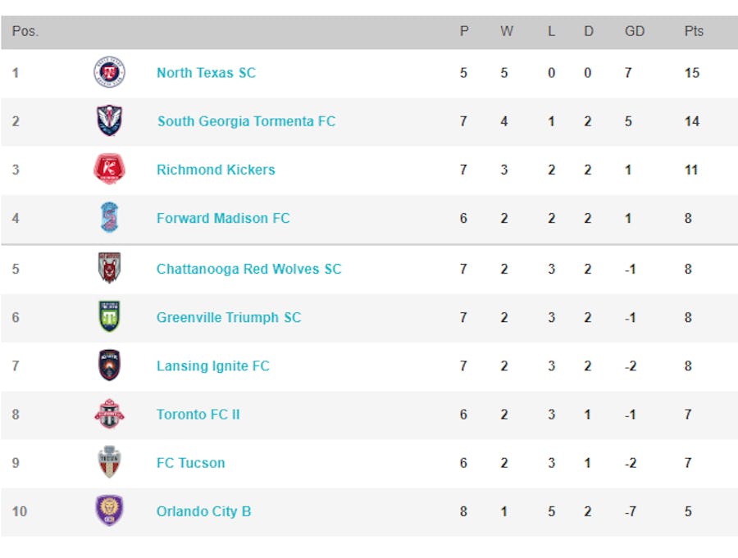Go to the Richmond Kickers team page
The image size is (738, 558).
pos(216,170)
